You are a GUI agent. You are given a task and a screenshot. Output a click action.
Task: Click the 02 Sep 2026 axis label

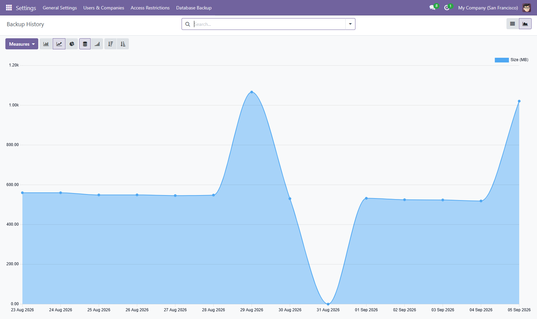click(404, 310)
